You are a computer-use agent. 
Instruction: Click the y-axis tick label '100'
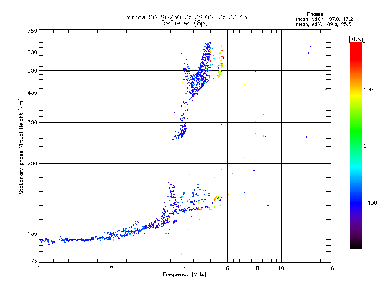click(32, 234)
